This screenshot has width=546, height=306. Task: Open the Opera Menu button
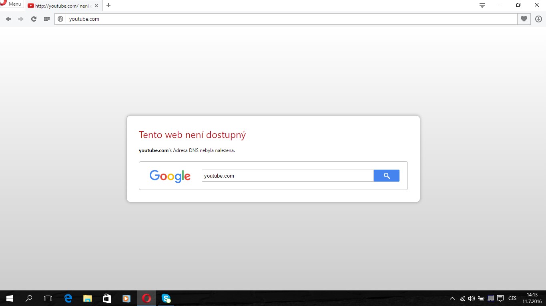pos(11,4)
